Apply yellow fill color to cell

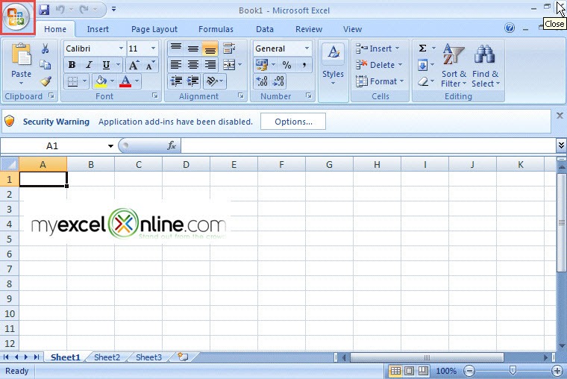click(x=101, y=81)
